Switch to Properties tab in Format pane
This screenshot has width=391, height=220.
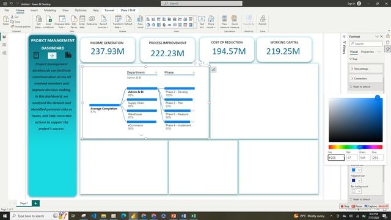pos(367,52)
